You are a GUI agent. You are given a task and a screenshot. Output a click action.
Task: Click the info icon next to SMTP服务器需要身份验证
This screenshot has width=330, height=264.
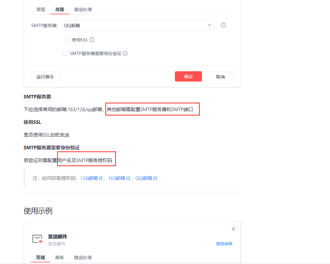point(125,54)
